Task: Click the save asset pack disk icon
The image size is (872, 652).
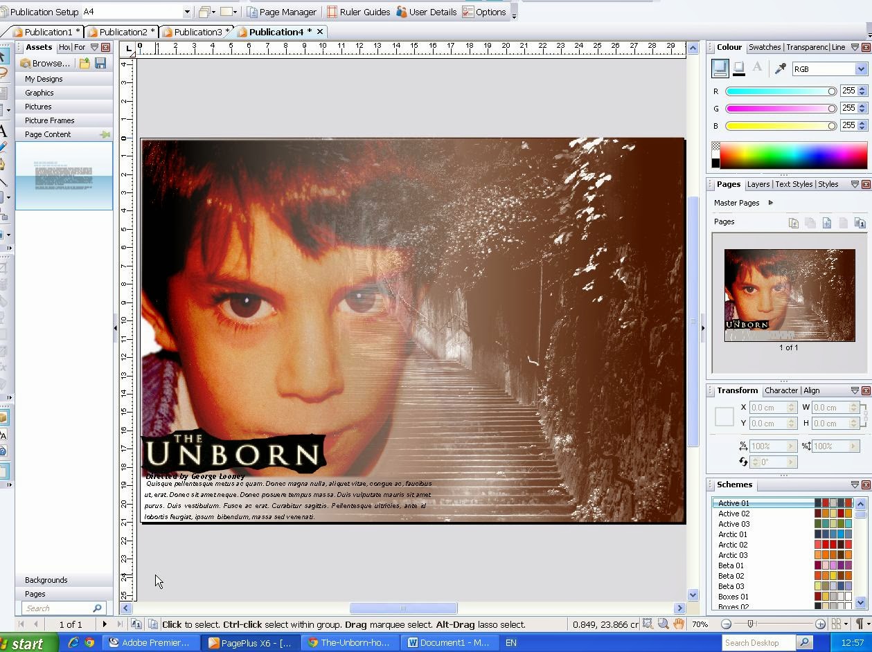Action: coord(100,63)
